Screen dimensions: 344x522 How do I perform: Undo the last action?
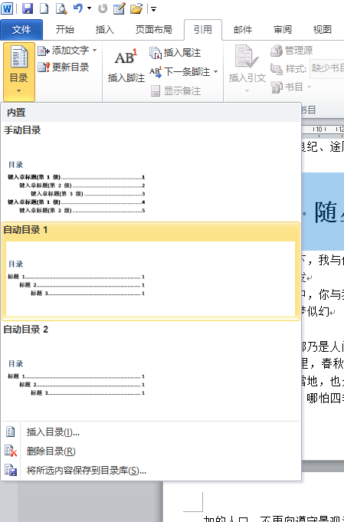click(78, 8)
